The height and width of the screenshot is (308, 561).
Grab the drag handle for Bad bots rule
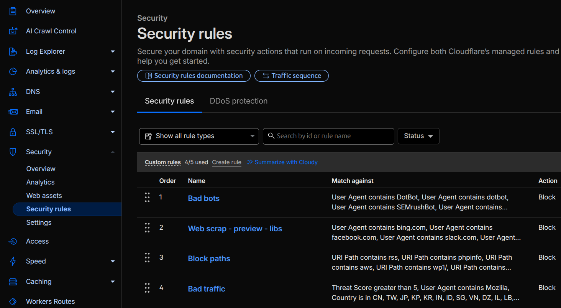[147, 198]
